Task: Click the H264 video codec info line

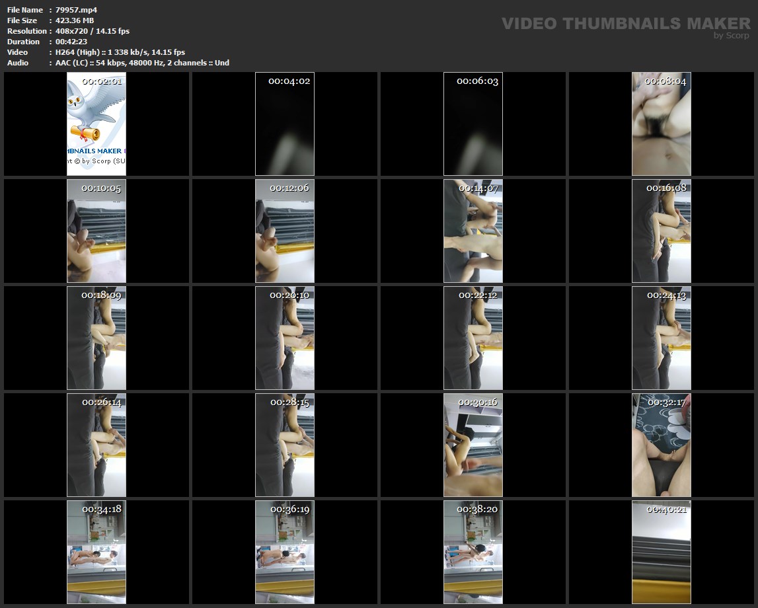Action: point(120,52)
